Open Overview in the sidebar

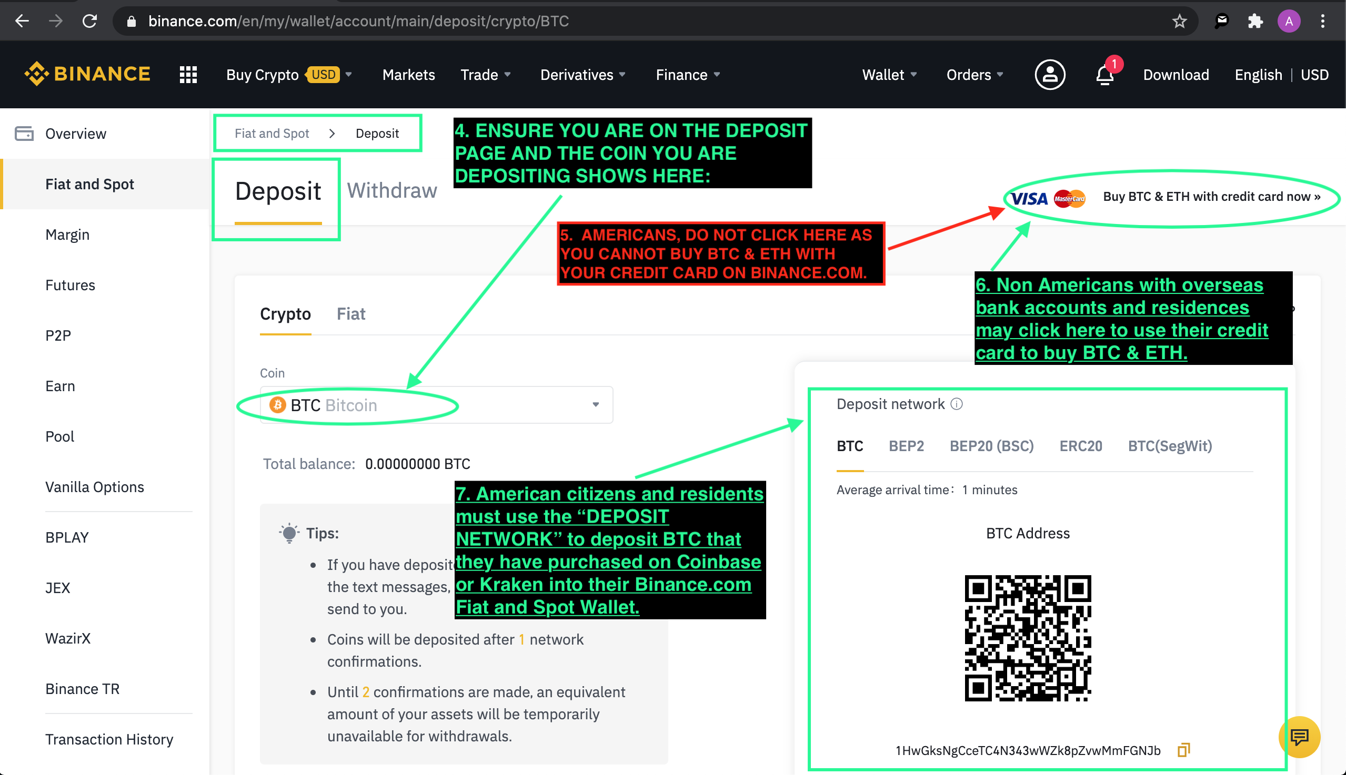76,134
